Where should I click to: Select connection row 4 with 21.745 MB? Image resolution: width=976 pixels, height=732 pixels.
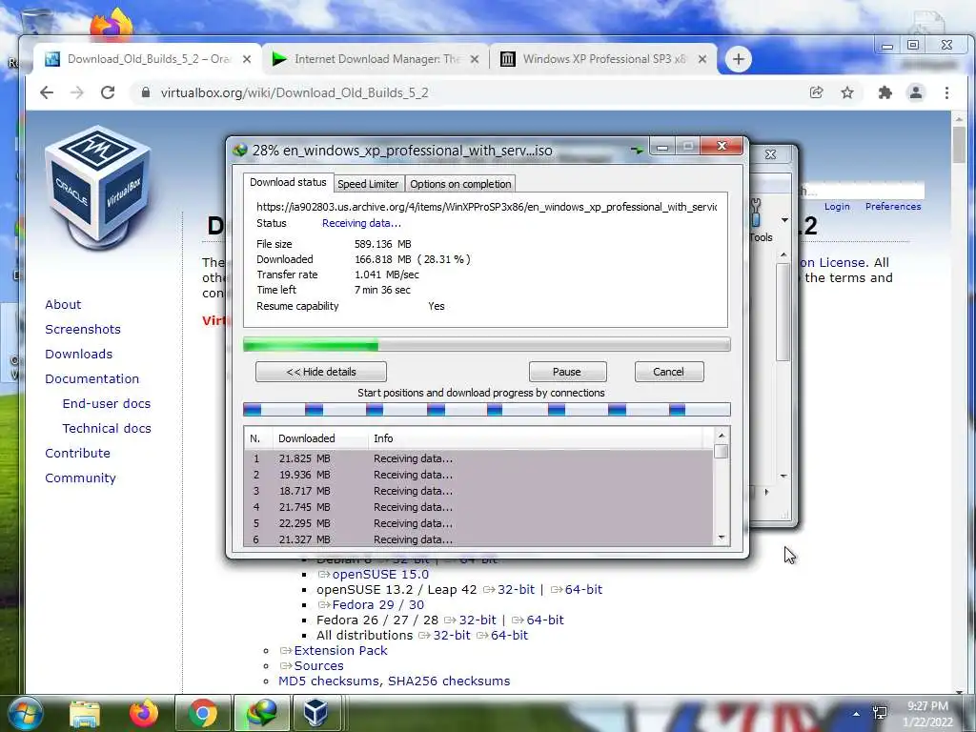pos(478,507)
